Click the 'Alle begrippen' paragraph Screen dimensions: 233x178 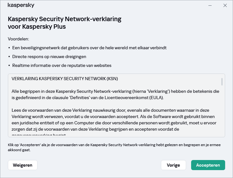[115, 91]
